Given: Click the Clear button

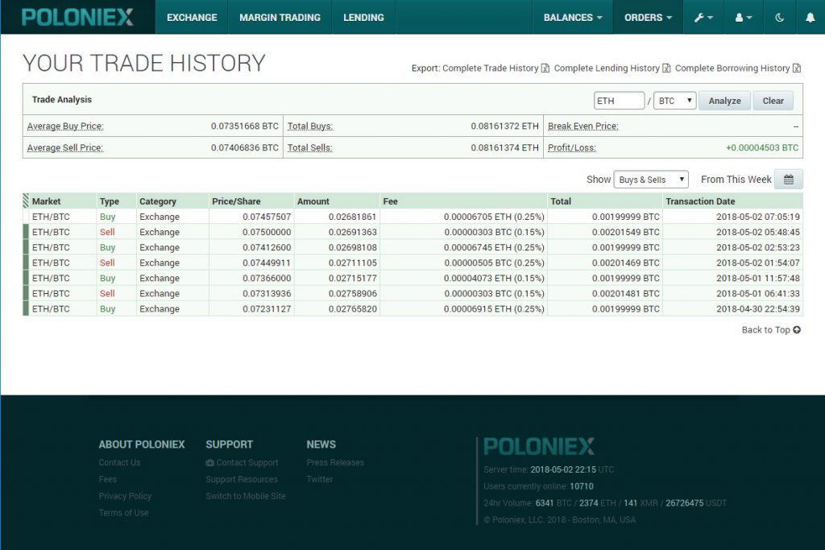Looking at the screenshot, I should pyautogui.click(x=773, y=101).
